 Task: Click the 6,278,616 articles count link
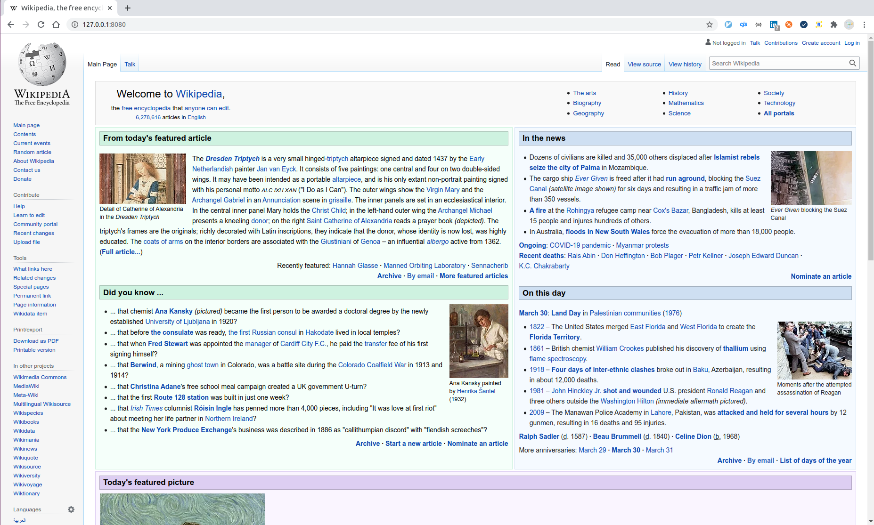[x=148, y=117]
